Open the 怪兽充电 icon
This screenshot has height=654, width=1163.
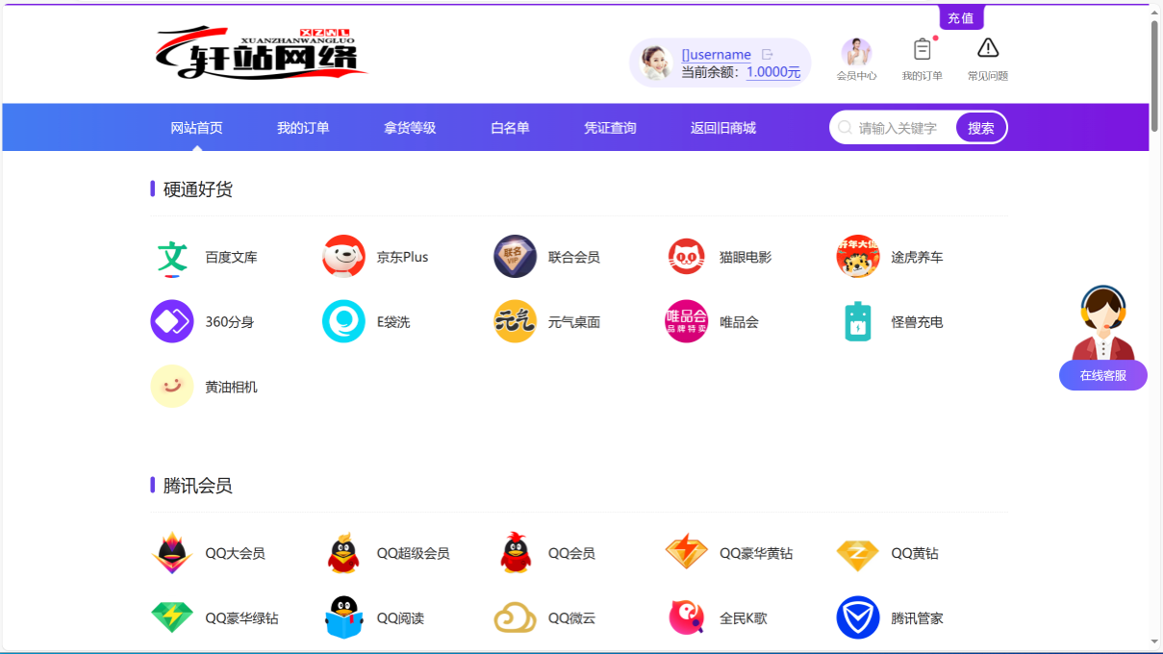pos(857,321)
